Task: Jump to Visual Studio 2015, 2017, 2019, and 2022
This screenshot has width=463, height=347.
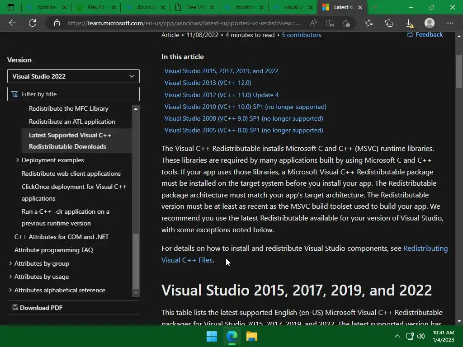Action: 222,71
